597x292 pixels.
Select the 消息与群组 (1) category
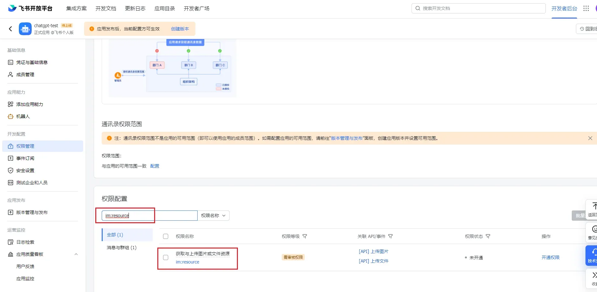pyautogui.click(x=122, y=248)
